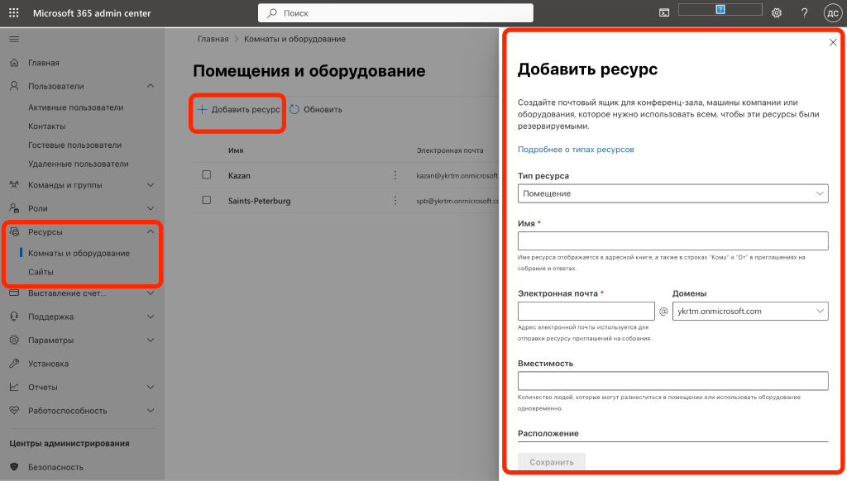Screen dimensions: 847x481
Task: Click the Электронная почта column header
Action: pyautogui.click(x=449, y=150)
